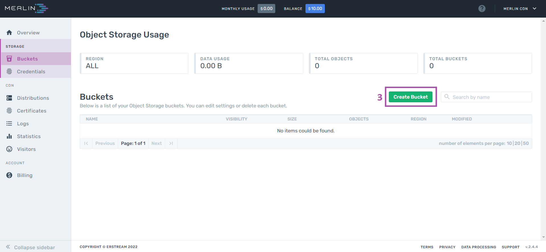Viewport: 546px width, 252px height.
Task: Sort by the VISIBILITY column header
Action: coord(237,119)
